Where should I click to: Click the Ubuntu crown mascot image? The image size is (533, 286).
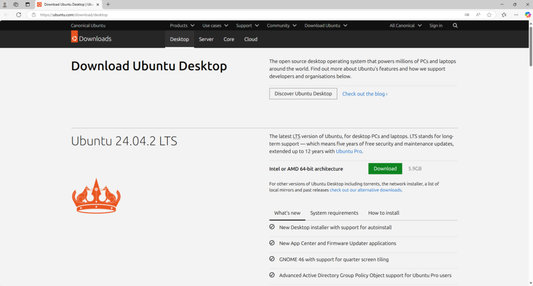[x=96, y=196]
